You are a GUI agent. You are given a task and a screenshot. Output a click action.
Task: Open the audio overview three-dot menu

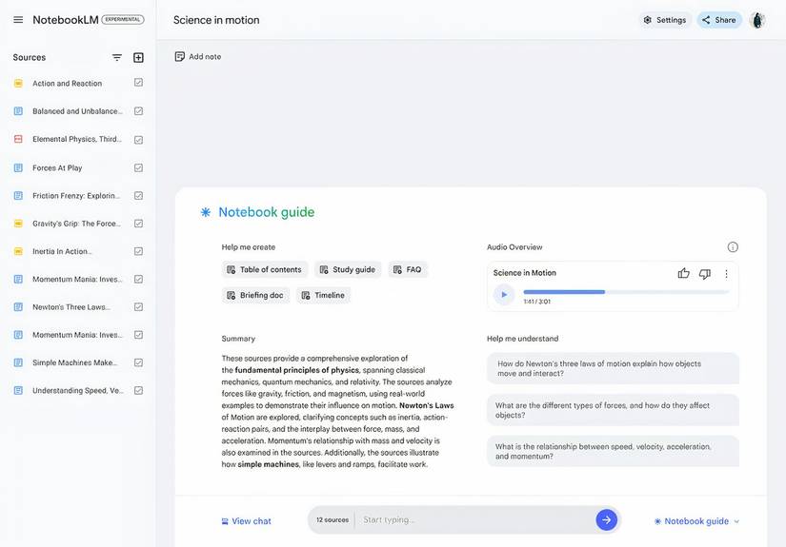coord(726,274)
